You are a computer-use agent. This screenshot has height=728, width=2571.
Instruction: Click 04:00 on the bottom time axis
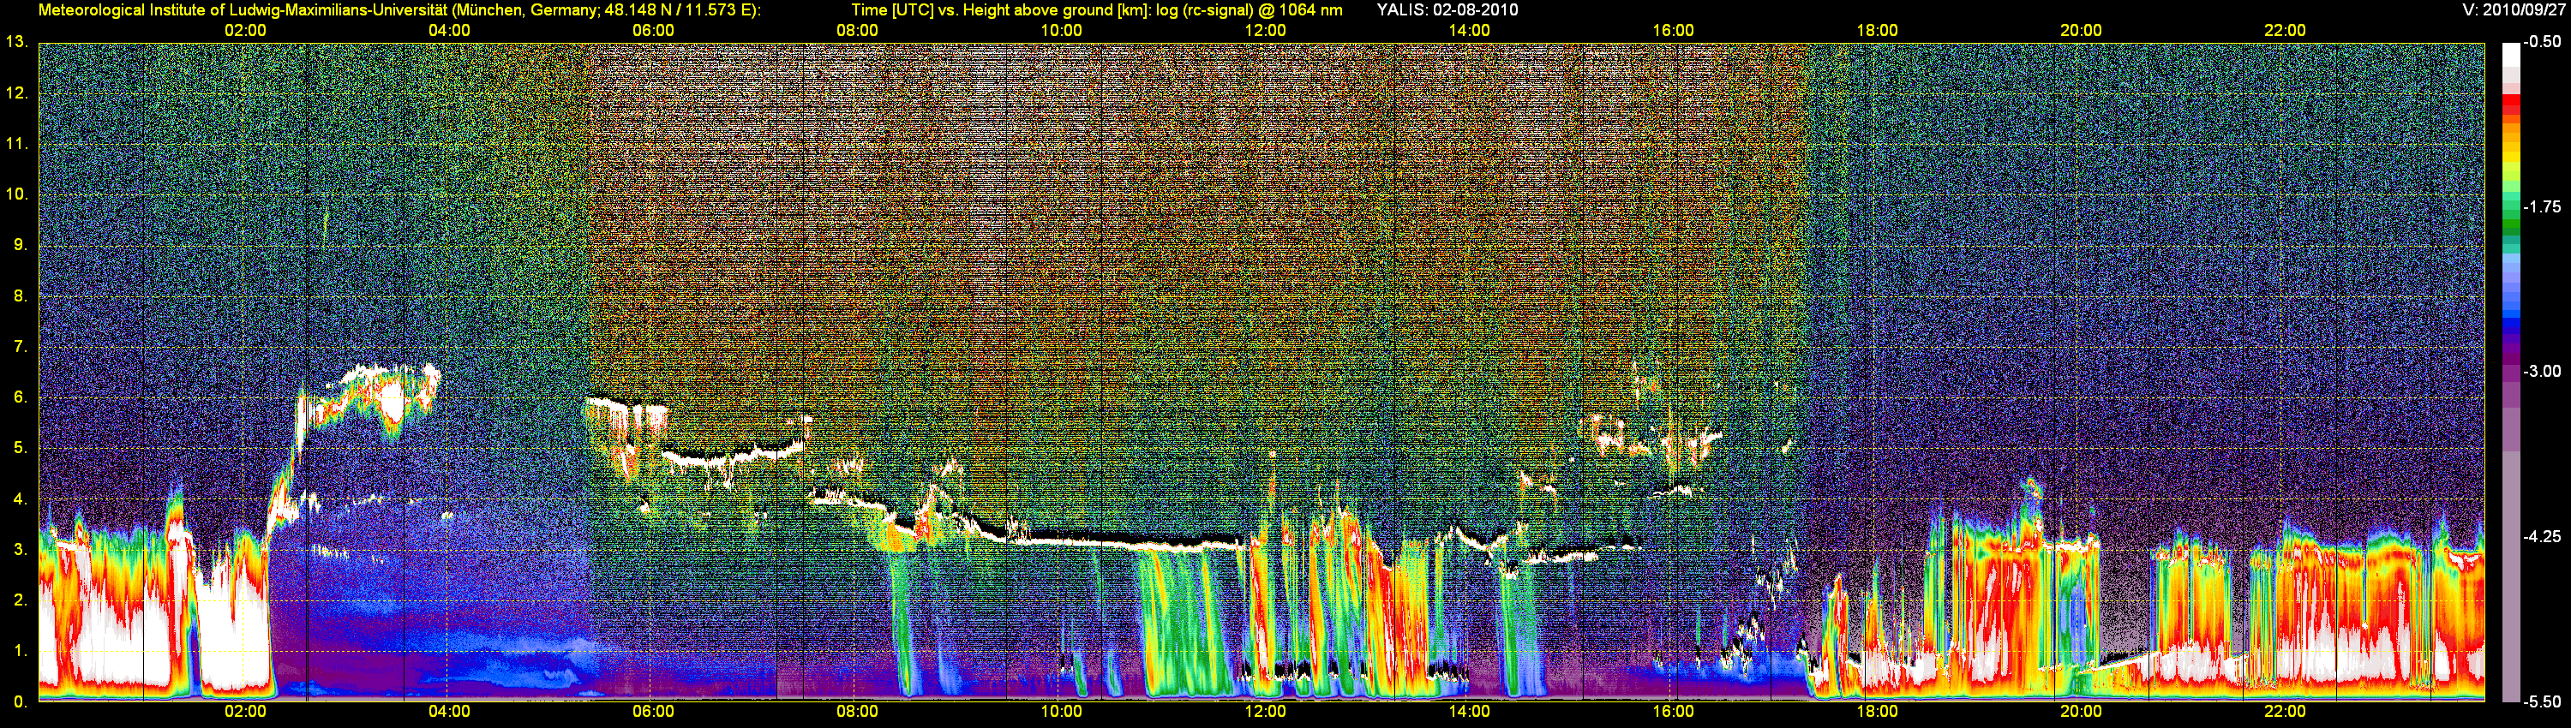point(449,712)
